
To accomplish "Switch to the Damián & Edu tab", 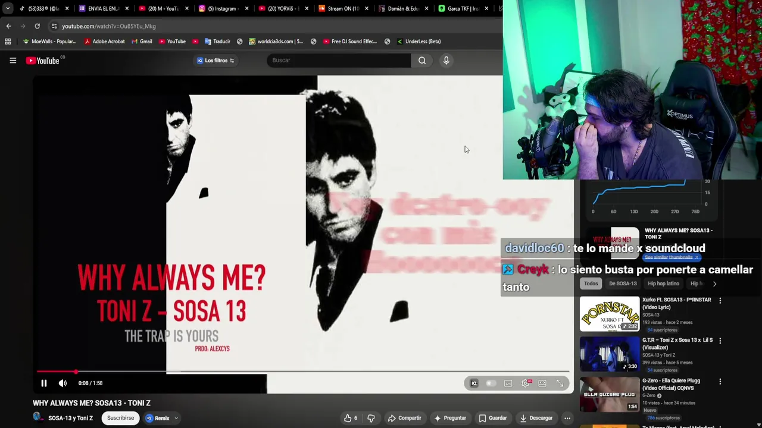I will click(x=402, y=8).
